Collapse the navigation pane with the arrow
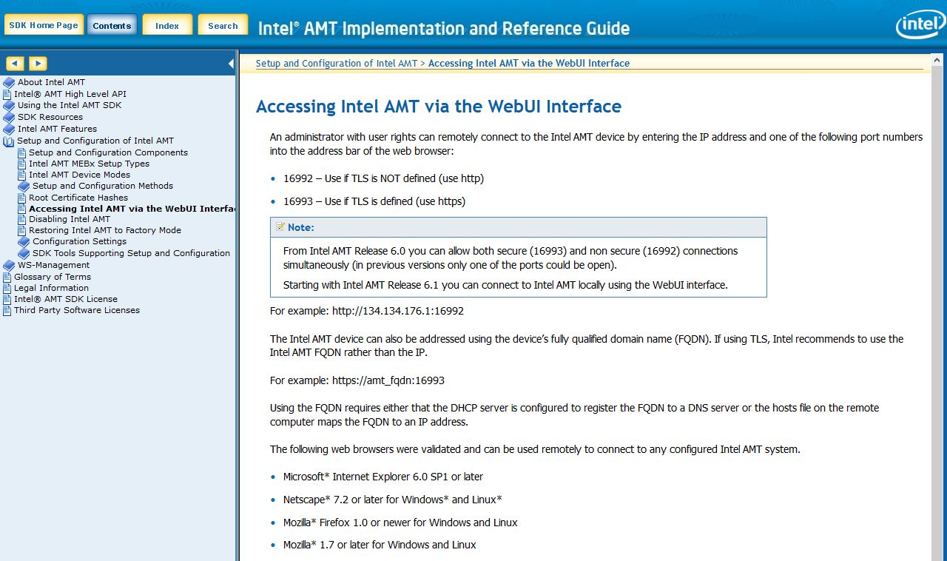The width and height of the screenshot is (947, 561). tap(231, 64)
